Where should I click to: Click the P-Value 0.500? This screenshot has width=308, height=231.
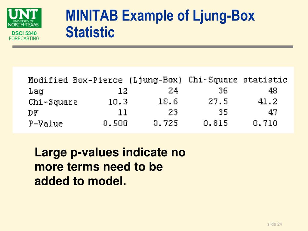click(x=115, y=123)
